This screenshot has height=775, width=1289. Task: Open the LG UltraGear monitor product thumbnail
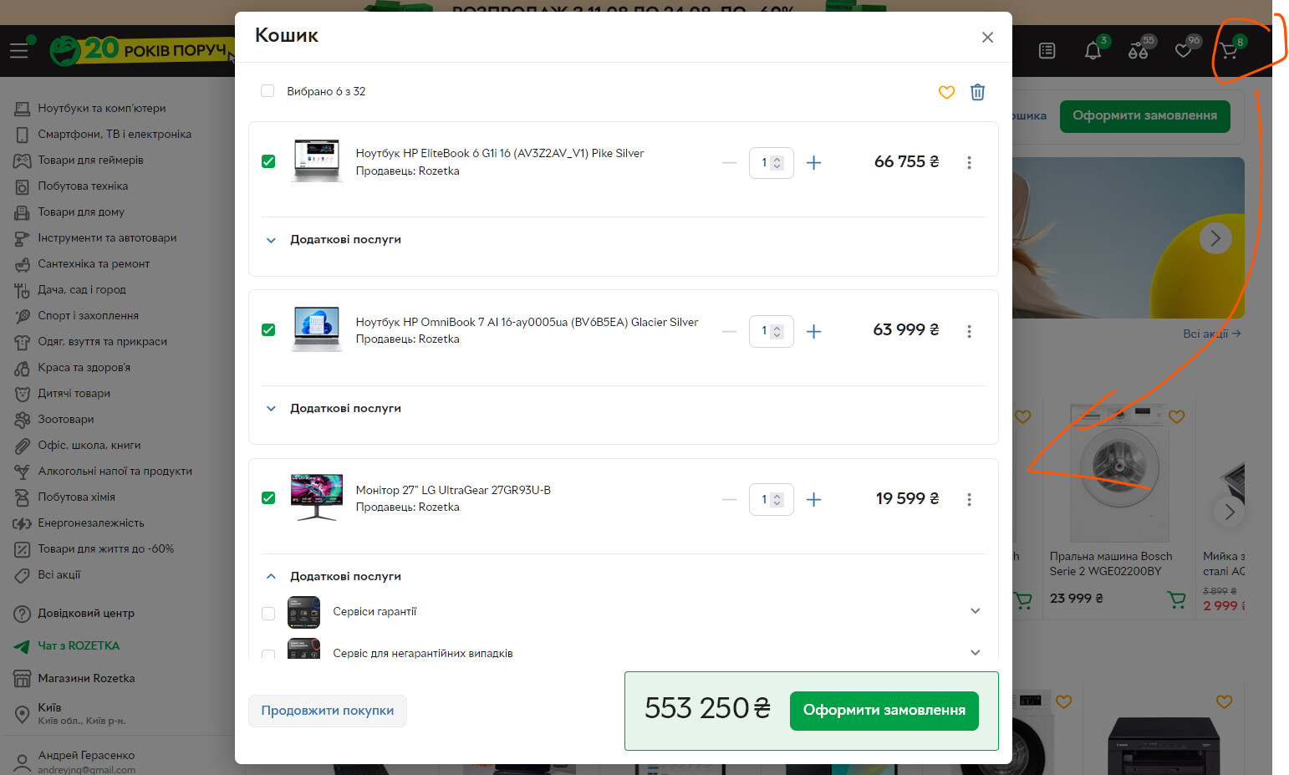tap(316, 497)
